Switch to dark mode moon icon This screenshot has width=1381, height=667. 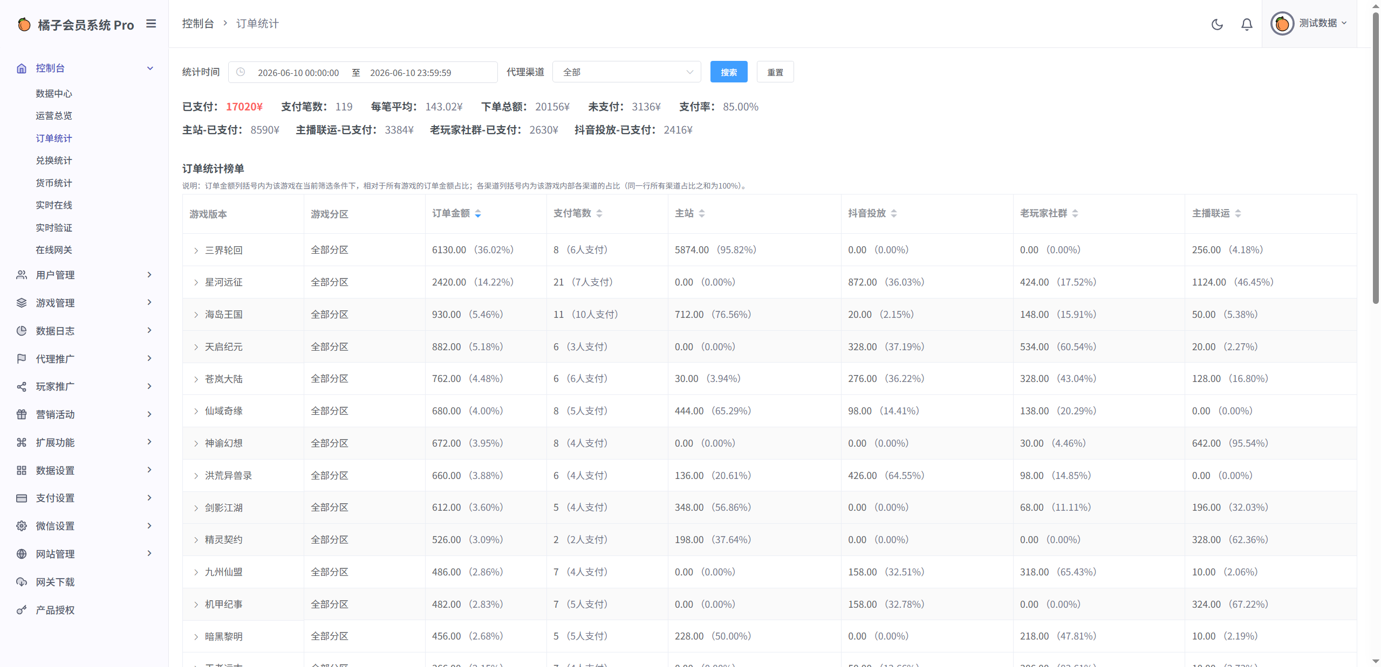1217,24
